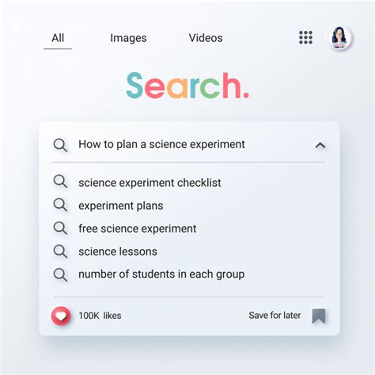Viewport: 375px width, 375px height.
Task: Click magnifier beside experiment plans
Action: (60, 205)
